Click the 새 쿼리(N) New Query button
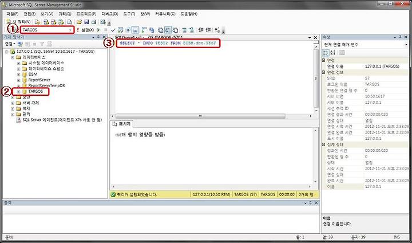Viewport: 412px width, 243px height. (x=18, y=22)
